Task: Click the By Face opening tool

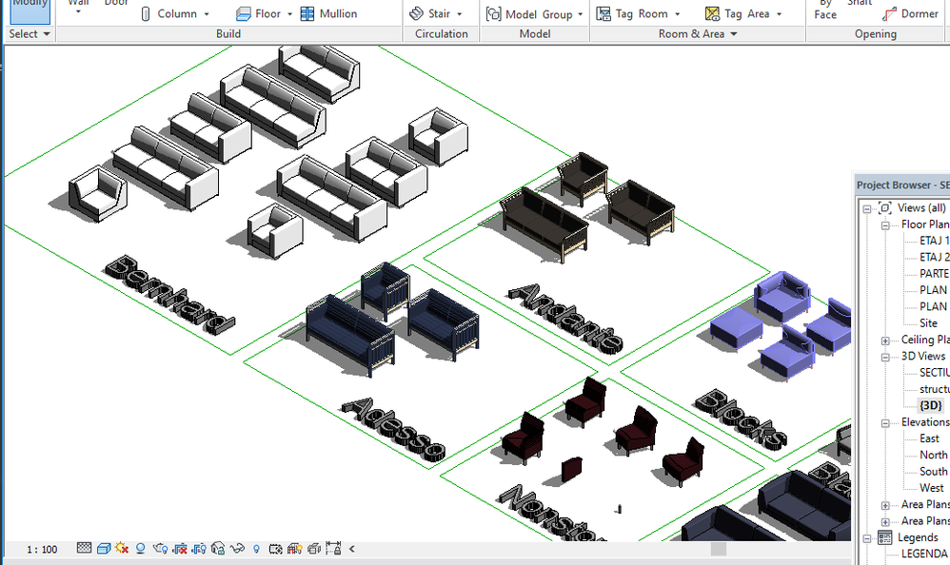Action: (825, 10)
